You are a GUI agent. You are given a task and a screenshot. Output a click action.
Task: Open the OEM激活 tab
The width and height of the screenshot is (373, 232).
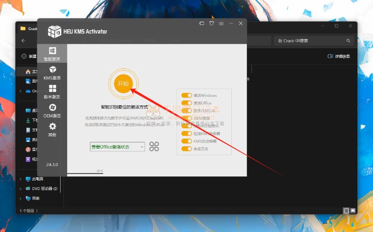(x=52, y=111)
